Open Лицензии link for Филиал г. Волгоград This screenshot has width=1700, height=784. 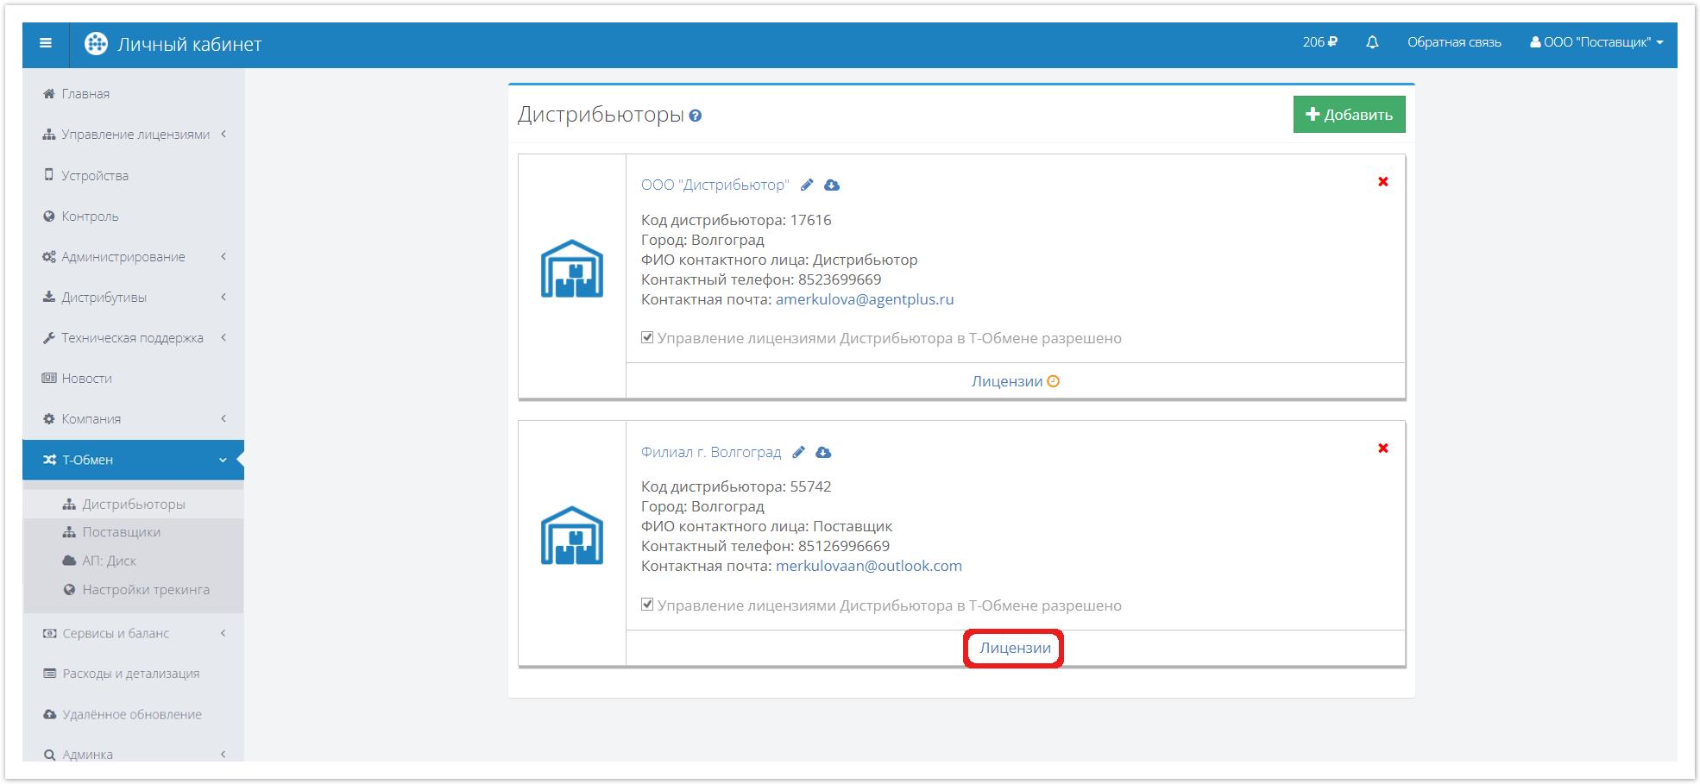point(1014,648)
